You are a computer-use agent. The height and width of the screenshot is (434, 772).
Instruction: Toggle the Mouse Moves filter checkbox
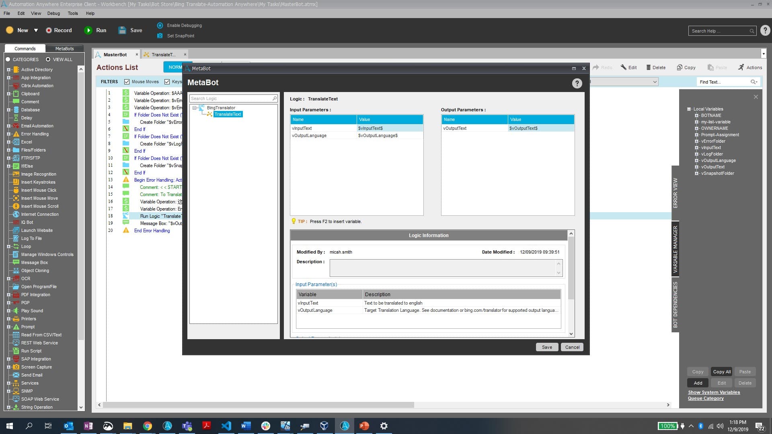pos(127,82)
